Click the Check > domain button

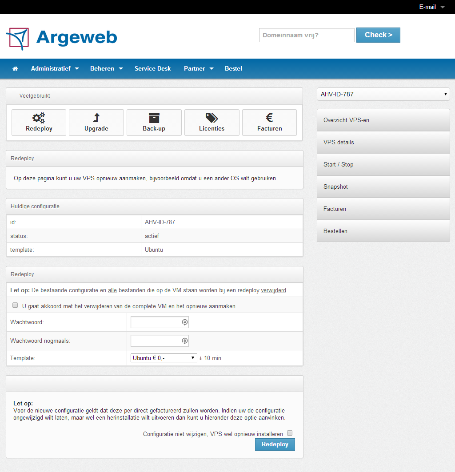(378, 35)
